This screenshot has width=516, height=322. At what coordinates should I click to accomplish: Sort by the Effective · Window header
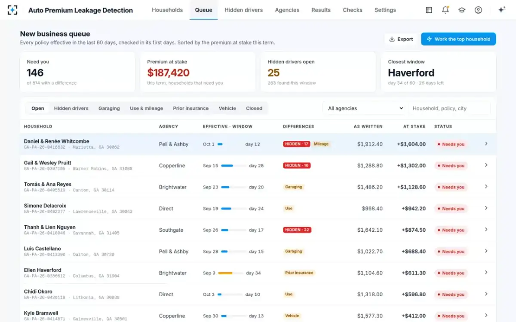227,127
